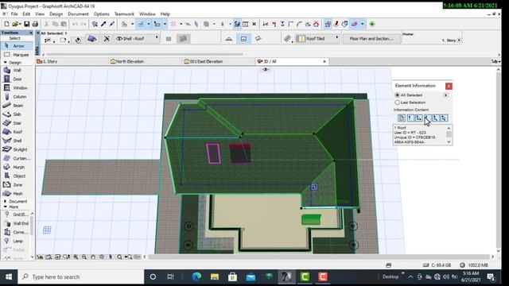Click Floor Plan and Section button
This screenshot has width=509, height=286.
tap(371, 39)
